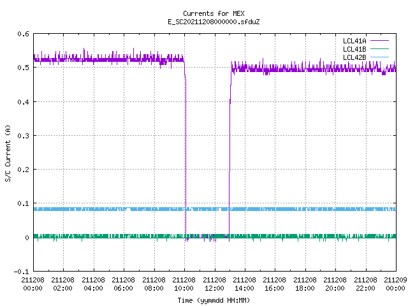Click the LCL41B legend label
The image size is (408, 306).
tap(354, 49)
